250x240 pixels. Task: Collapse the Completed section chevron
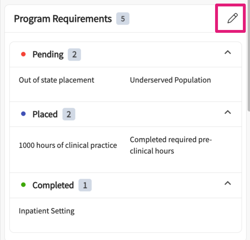point(228,183)
